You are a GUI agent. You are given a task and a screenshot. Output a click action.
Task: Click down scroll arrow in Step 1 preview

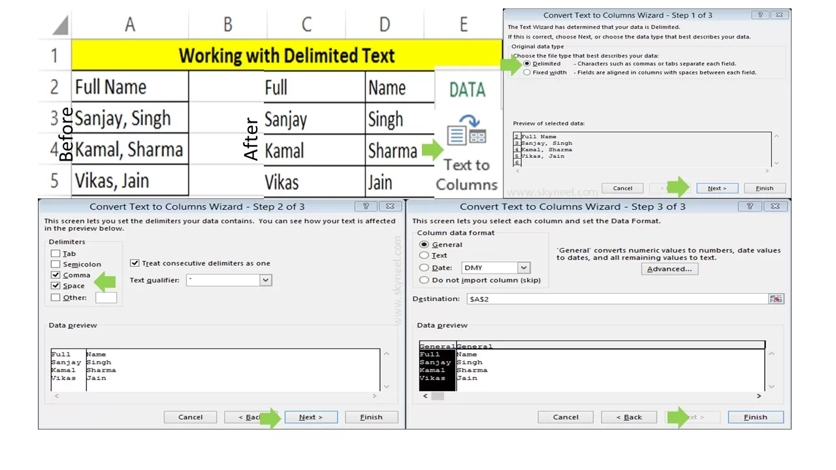pos(777,163)
